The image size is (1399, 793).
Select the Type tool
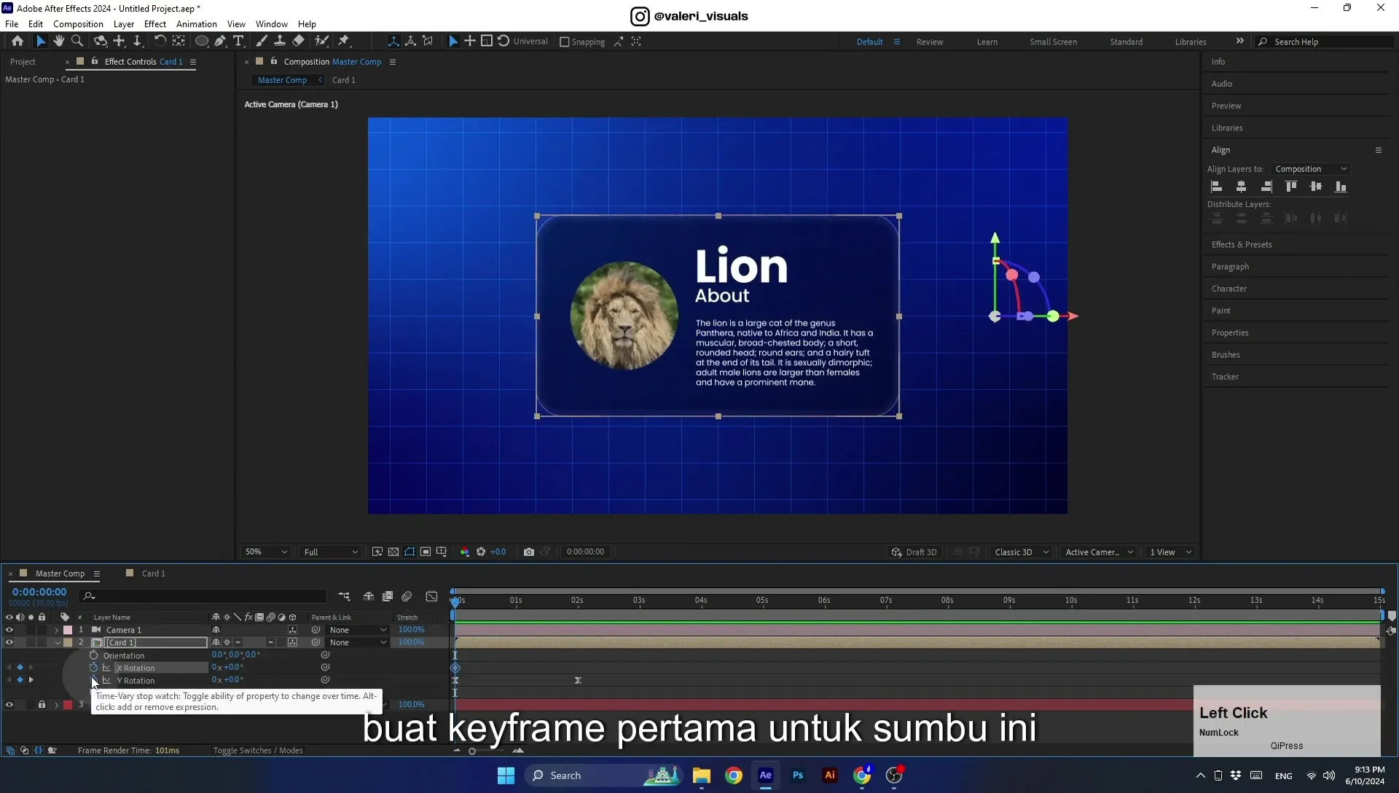[238, 42]
